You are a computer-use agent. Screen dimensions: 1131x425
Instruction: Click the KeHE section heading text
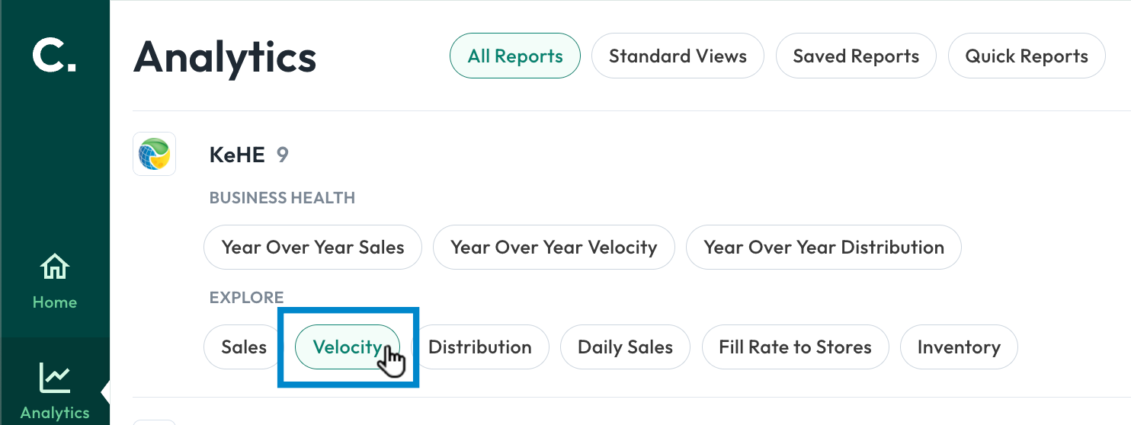pyautogui.click(x=237, y=155)
